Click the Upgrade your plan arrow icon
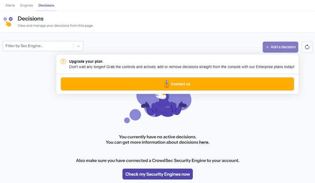315x183 pixels. (63, 61)
